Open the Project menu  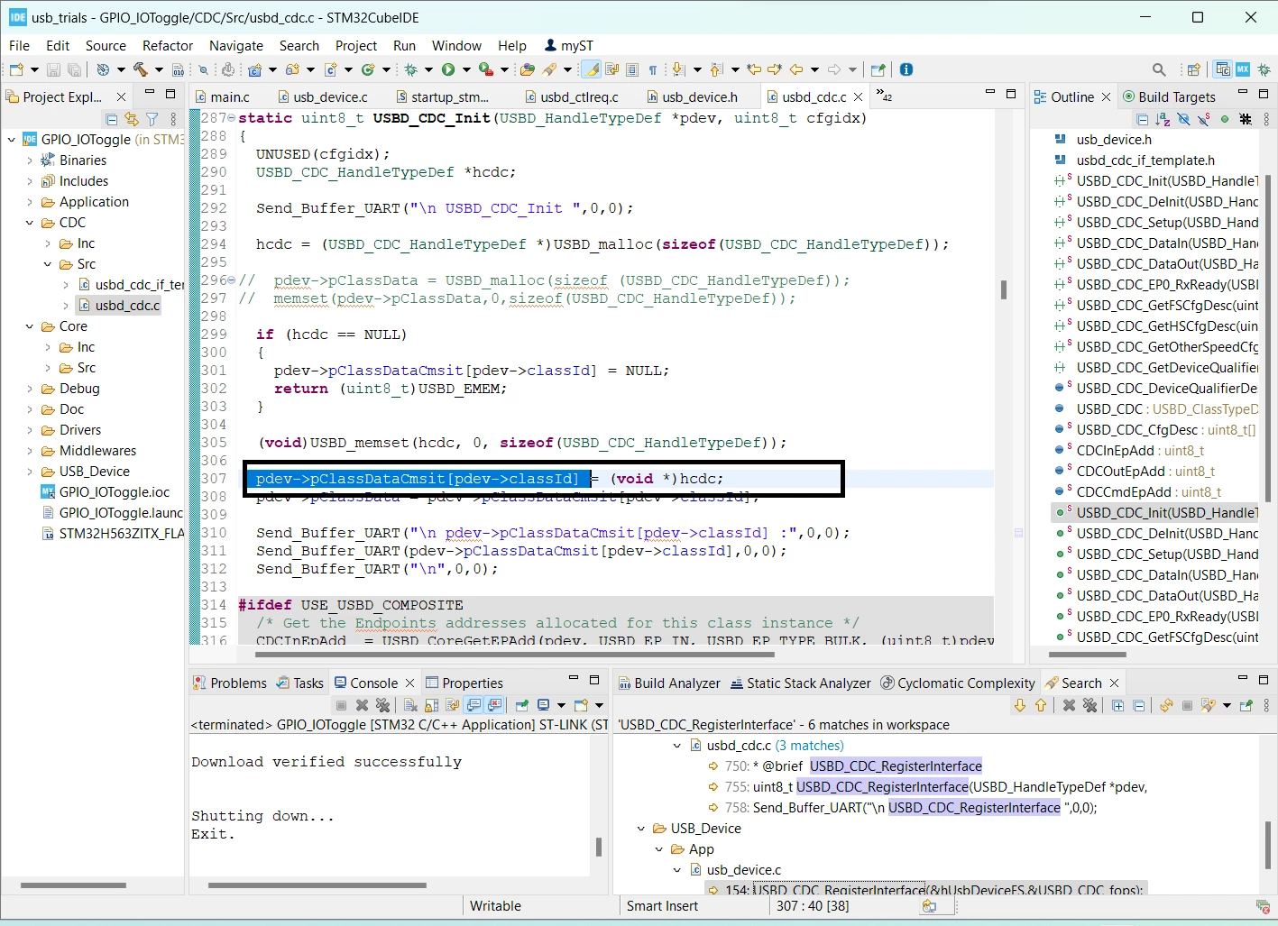(x=356, y=45)
